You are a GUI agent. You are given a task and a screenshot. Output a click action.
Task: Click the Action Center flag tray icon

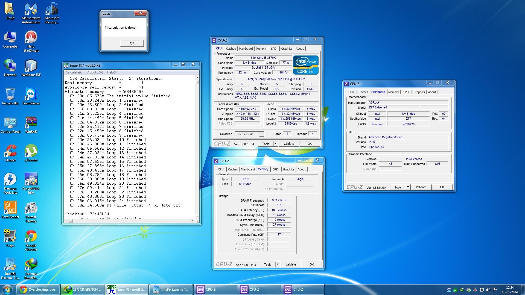click(x=495, y=290)
